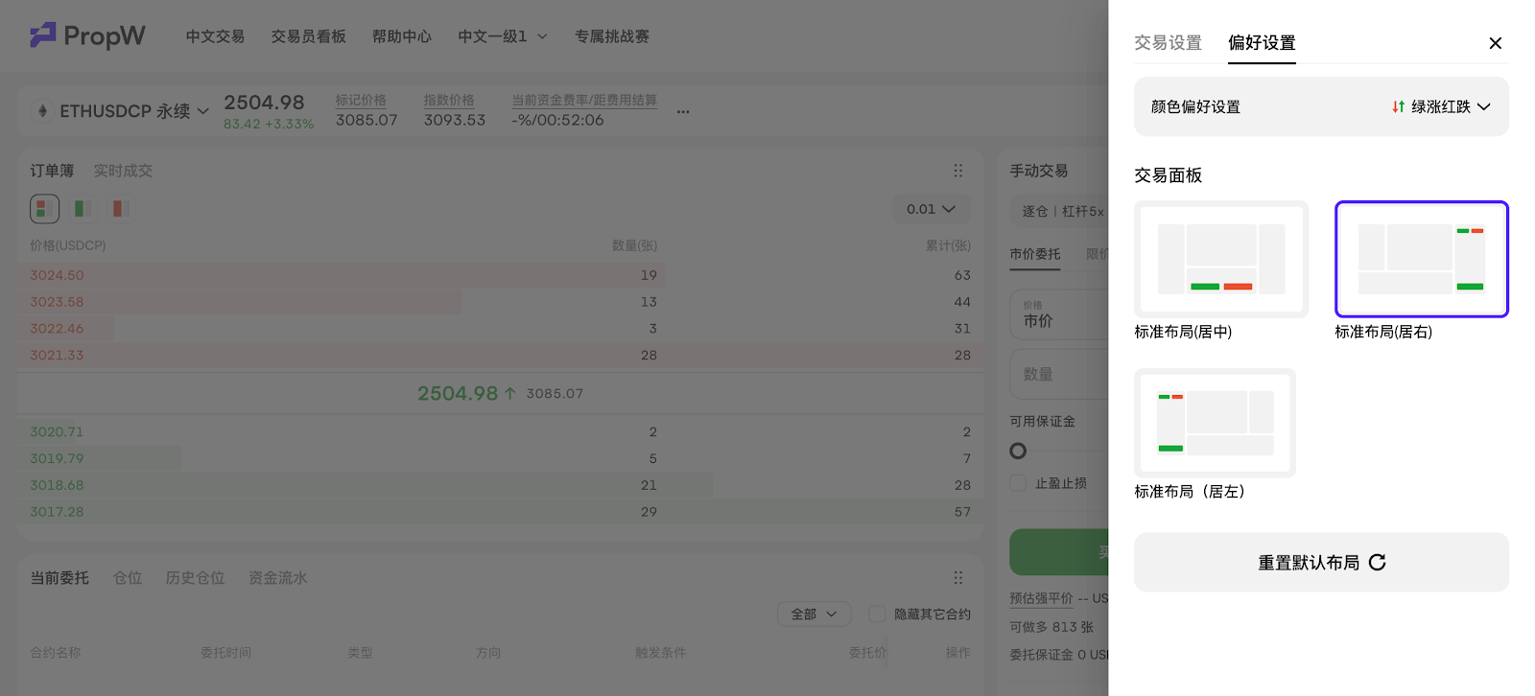Select the 订单簿 tab

[x=52, y=171]
